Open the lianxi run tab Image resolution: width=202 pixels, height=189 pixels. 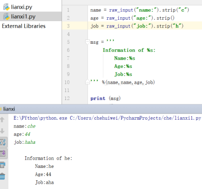tap(9, 109)
